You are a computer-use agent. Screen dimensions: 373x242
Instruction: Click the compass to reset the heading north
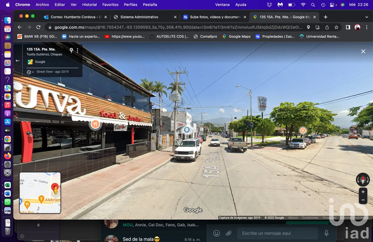point(363,180)
